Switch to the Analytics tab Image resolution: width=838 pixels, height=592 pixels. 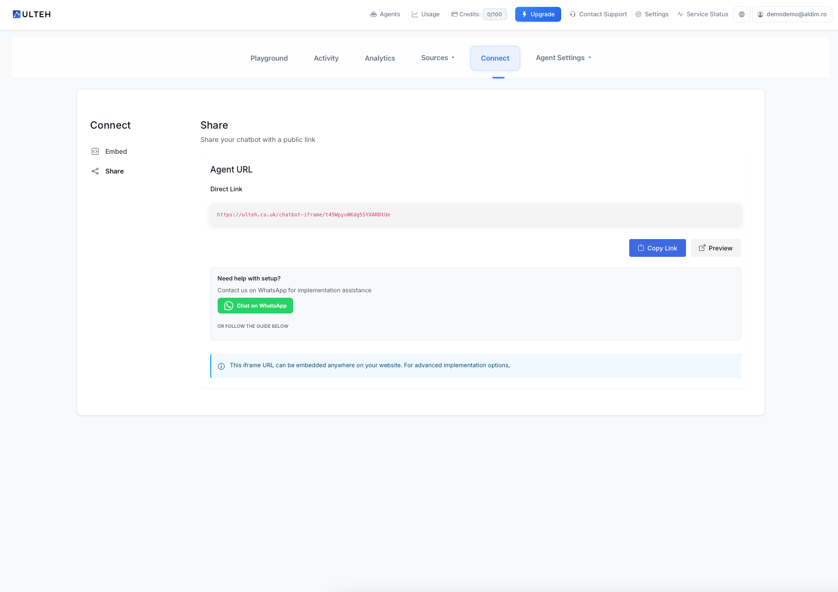coord(380,58)
